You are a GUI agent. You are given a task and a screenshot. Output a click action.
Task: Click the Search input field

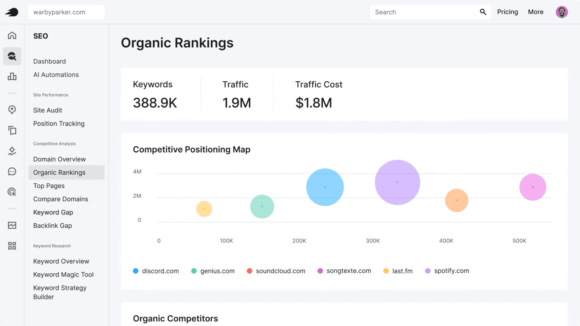431,12
